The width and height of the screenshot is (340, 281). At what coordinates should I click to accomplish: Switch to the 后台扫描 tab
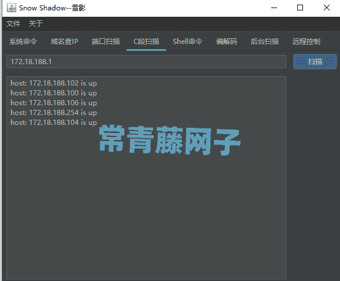[265, 41]
